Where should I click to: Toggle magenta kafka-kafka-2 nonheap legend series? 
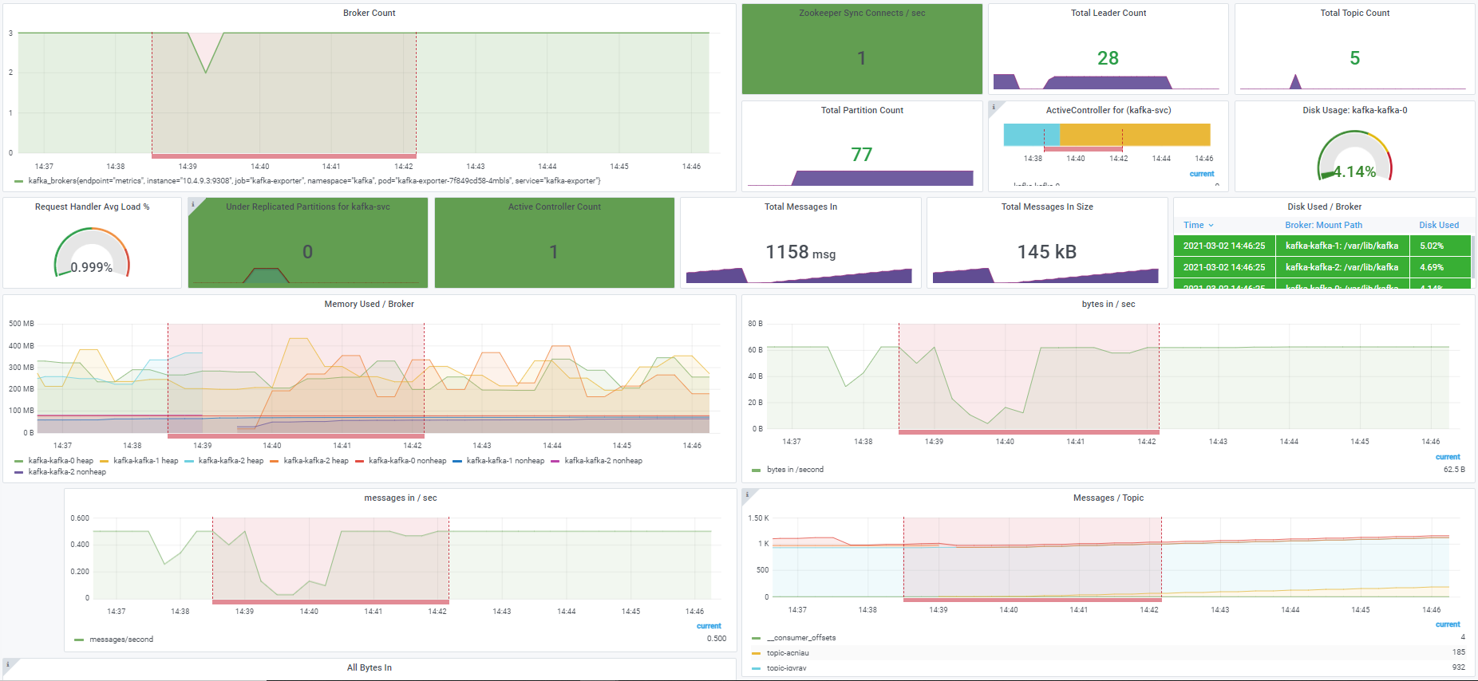(x=603, y=461)
